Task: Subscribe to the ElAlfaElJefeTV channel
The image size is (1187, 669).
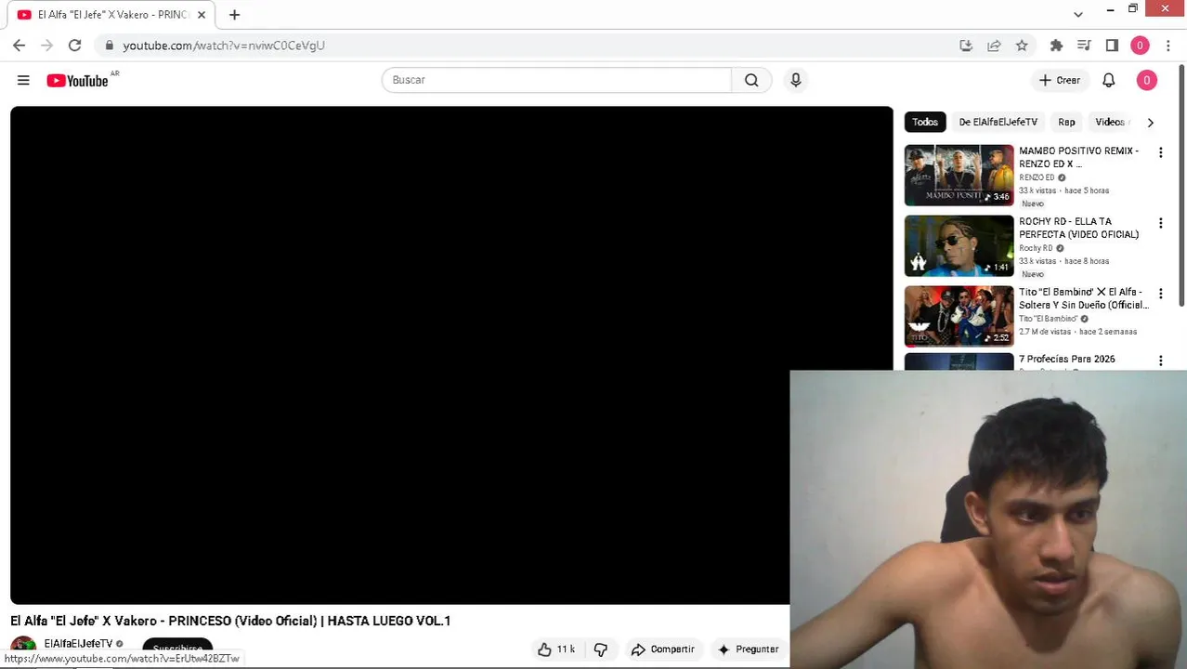Action: tap(177, 649)
